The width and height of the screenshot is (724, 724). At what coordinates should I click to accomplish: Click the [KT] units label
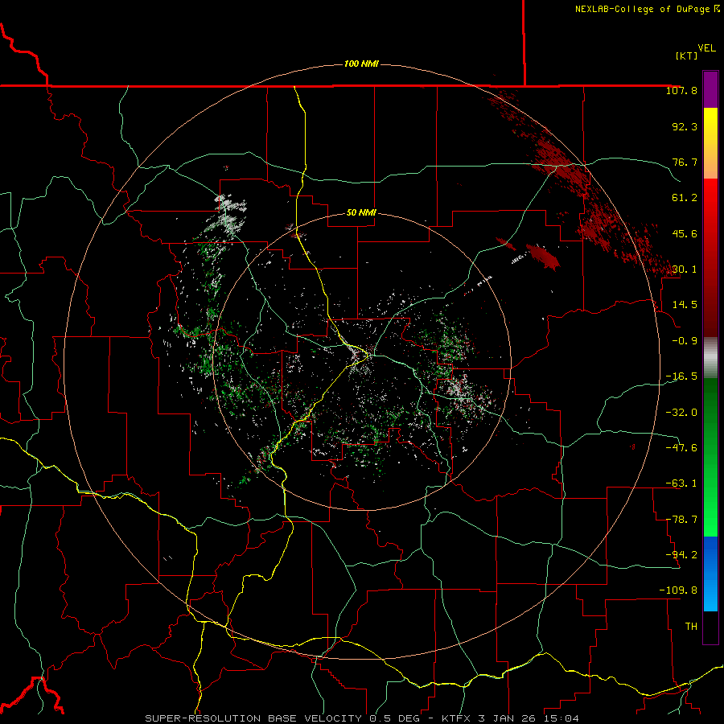686,56
